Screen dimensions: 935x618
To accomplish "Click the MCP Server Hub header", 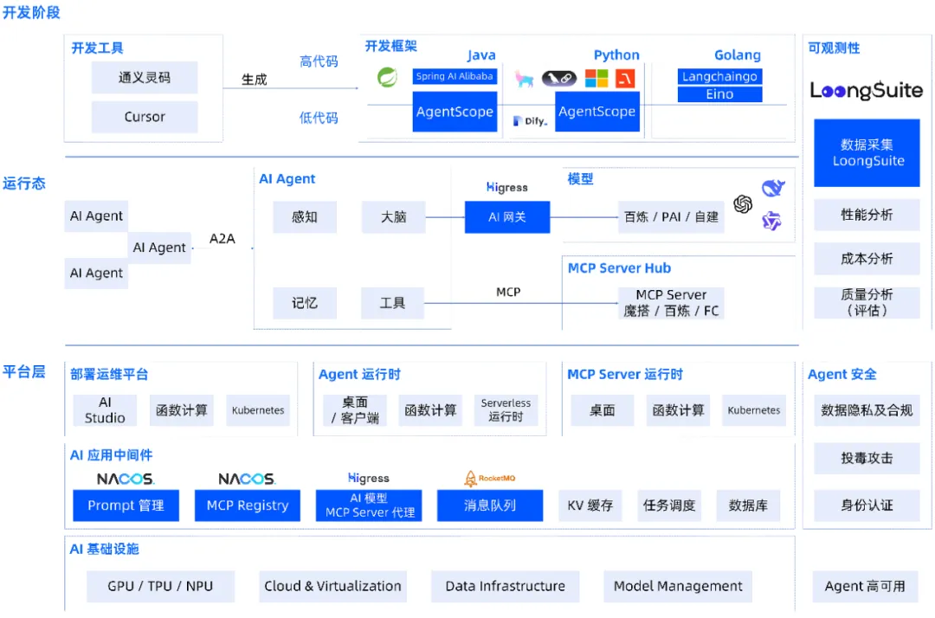I will (x=619, y=268).
